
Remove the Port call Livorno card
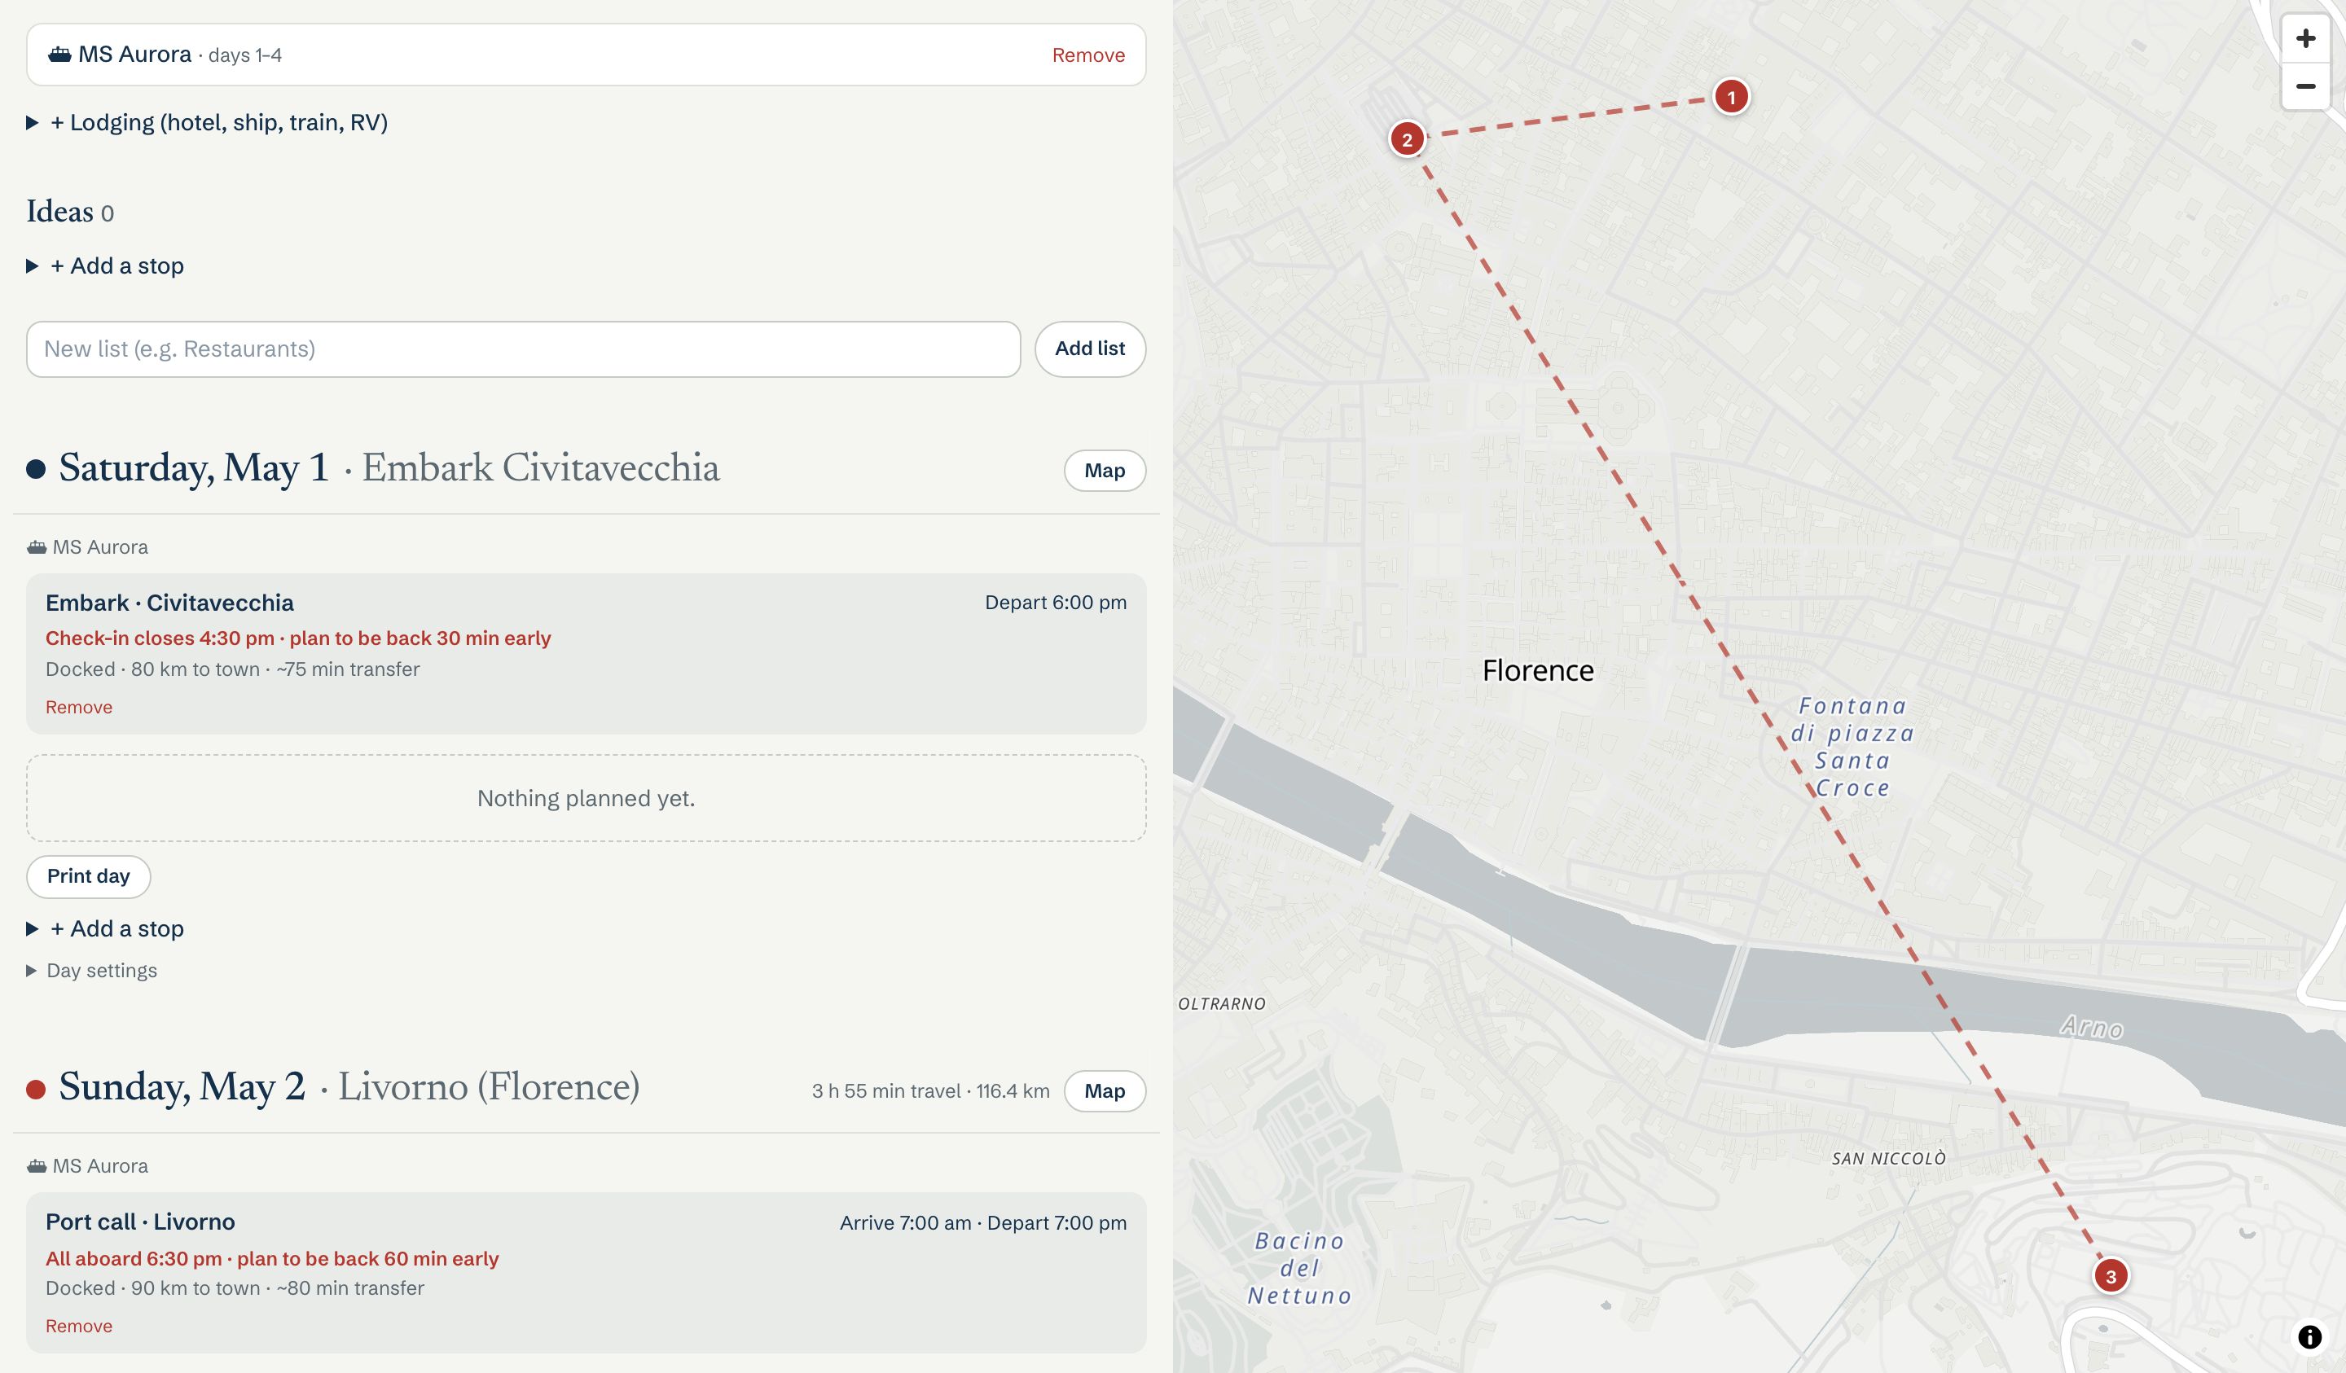click(x=79, y=1326)
